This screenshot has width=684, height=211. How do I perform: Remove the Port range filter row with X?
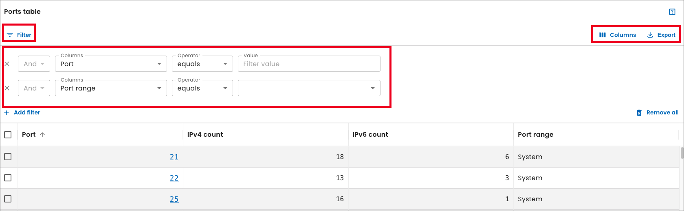coord(7,88)
